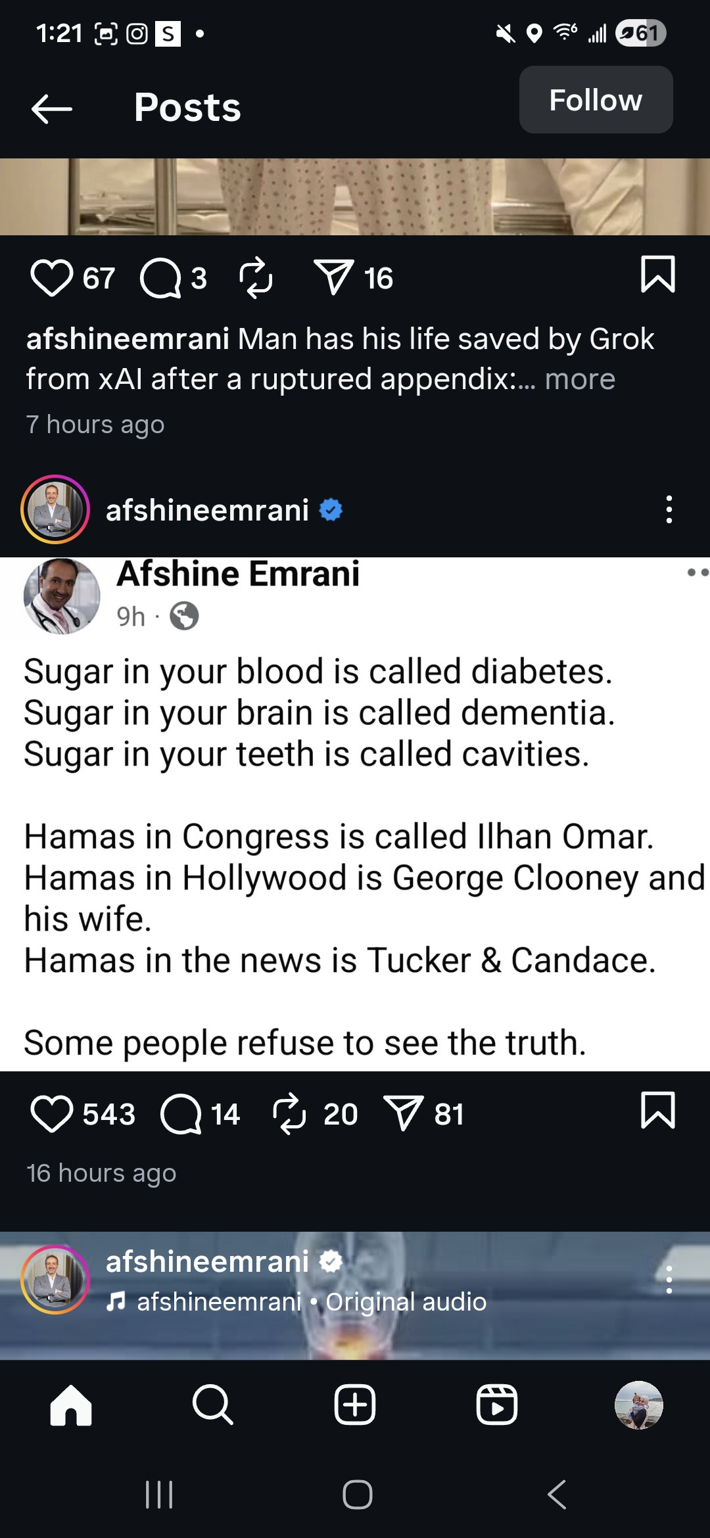The image size is (710, 1538).
Task: Bookmark the Hamas text post
Action: [x=658, y=1110]
